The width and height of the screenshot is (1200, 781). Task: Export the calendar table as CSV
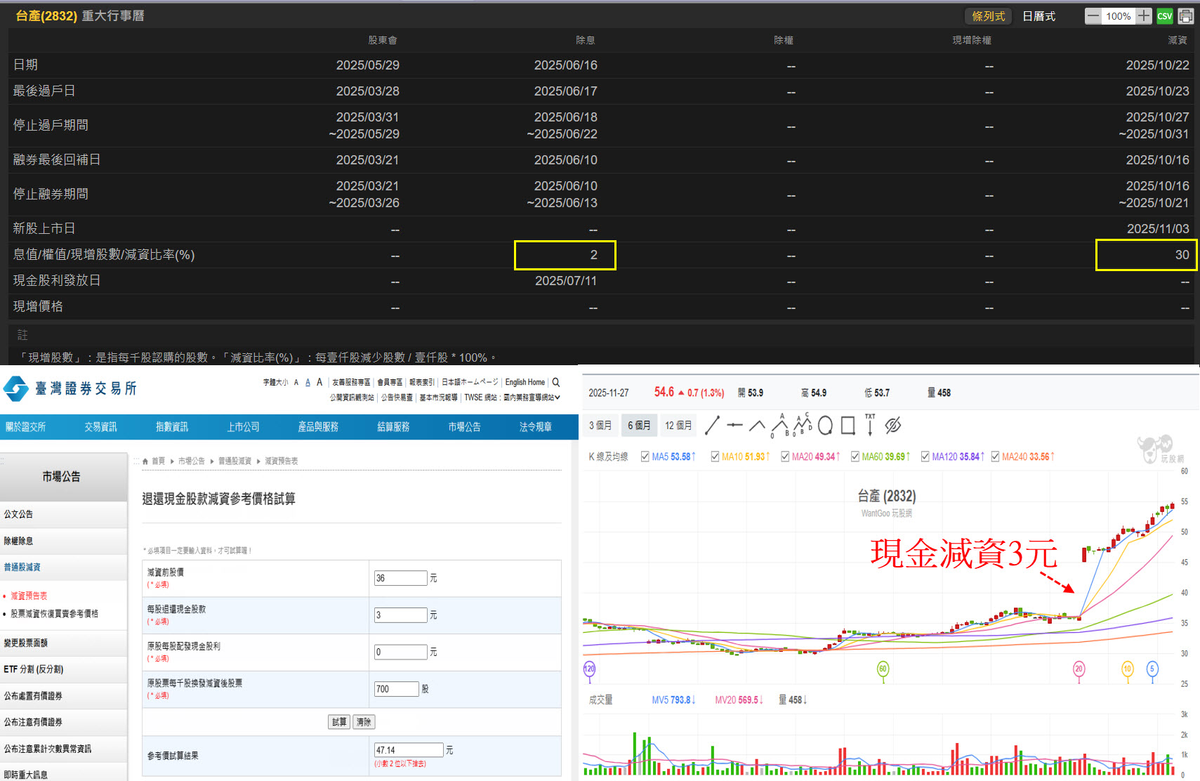click(x=1164, y=16)
